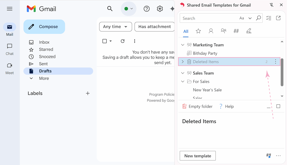Collapse the Marketing Team group
The width and height of the screenshot is (287, 165).
182,45
